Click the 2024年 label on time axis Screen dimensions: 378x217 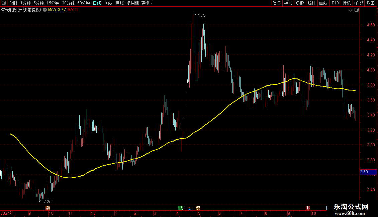point(7,213)
